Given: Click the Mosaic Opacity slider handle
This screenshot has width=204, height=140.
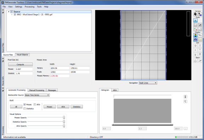Looking at the screenshot, I should click(64, 118).
